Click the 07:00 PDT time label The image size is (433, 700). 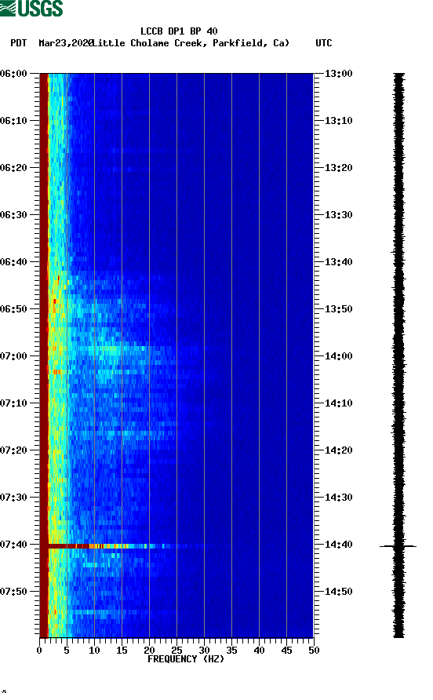pos(13,356)
